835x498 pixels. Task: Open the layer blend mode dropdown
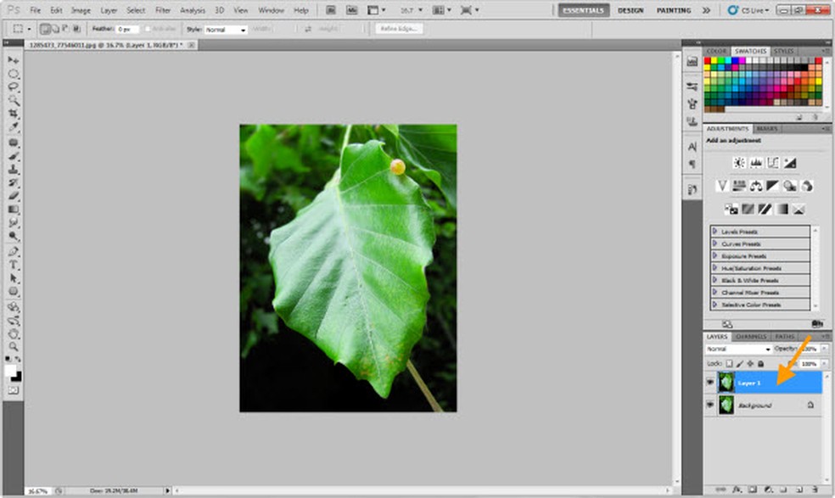coord(737,349)
